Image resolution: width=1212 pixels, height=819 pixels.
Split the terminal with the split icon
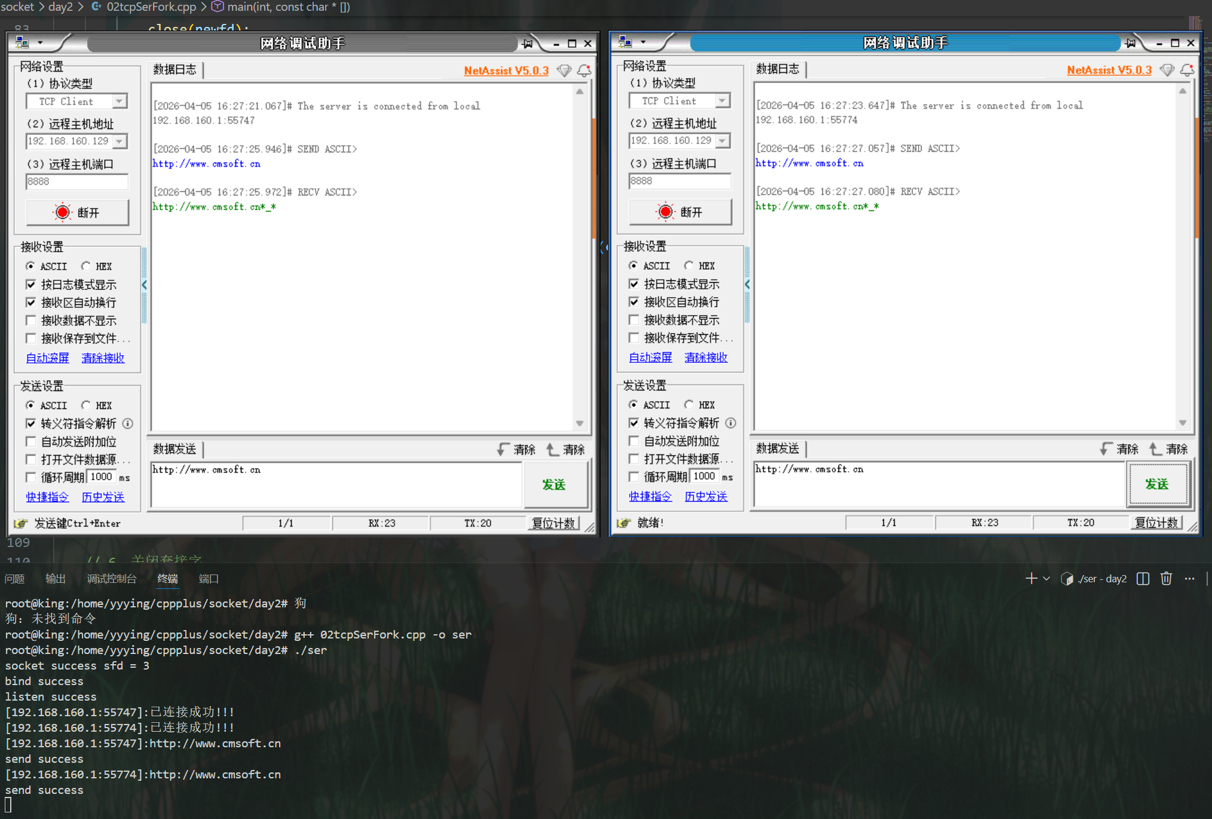click(1143, 579)
